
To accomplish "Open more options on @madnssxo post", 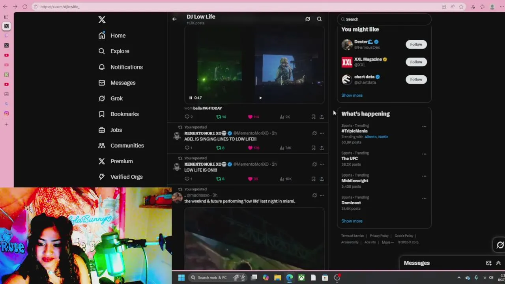I will click(322, 195).
